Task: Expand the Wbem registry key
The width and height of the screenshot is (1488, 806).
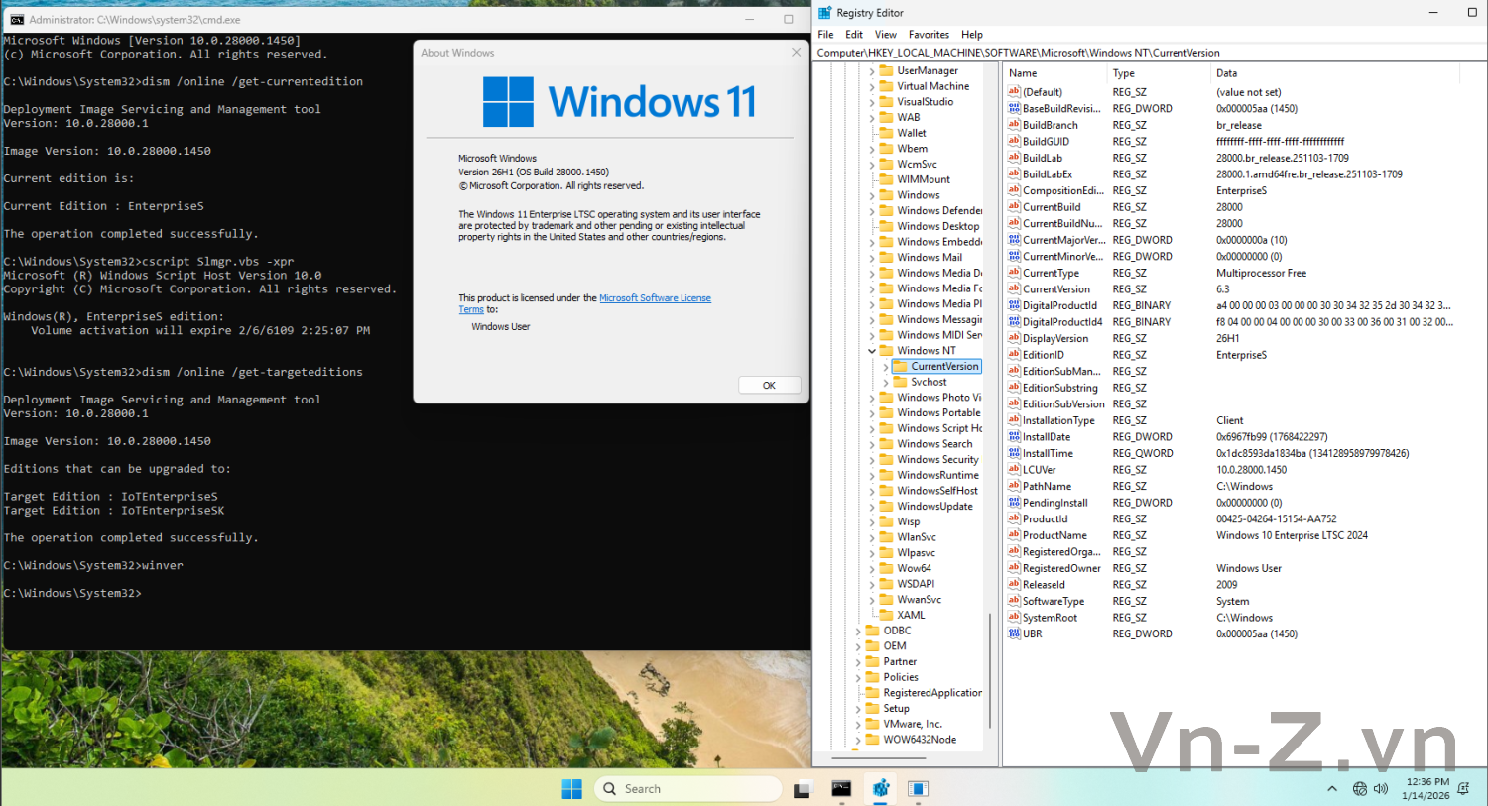Action: click(872, 149)
